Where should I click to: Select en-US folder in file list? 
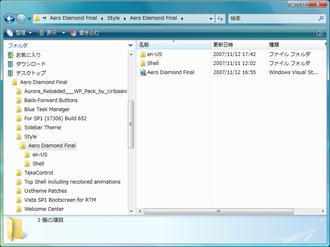pyautogui.click(x=151, y=54)
